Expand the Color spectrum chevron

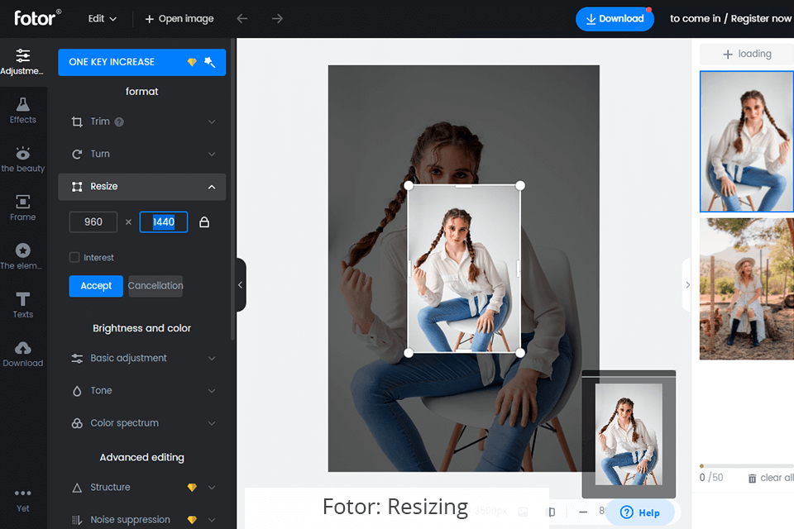[212, 423]
